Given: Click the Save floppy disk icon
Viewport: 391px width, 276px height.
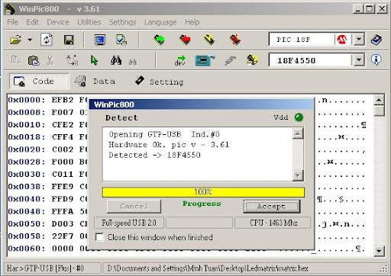Looking at the screenshot, I should 69,40.
